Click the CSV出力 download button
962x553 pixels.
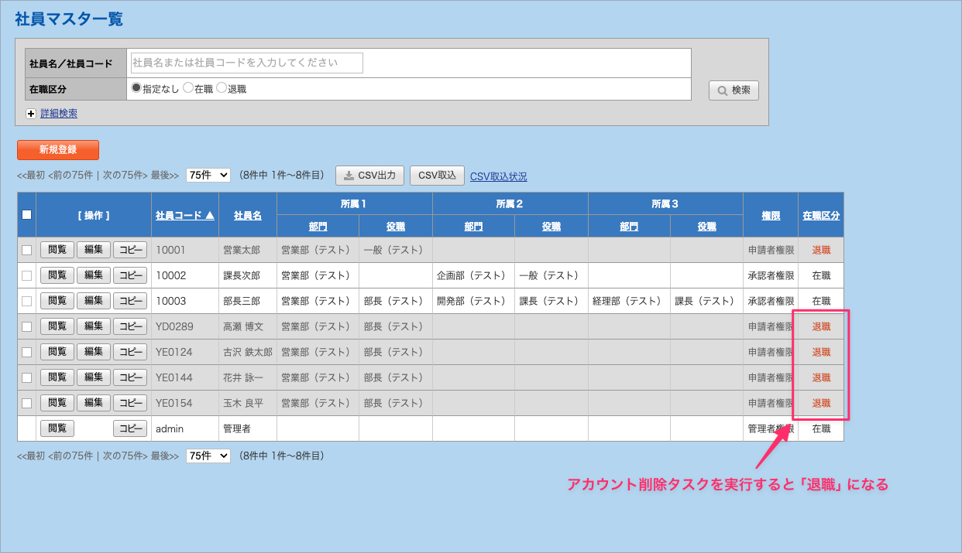[x=369, y=176]
